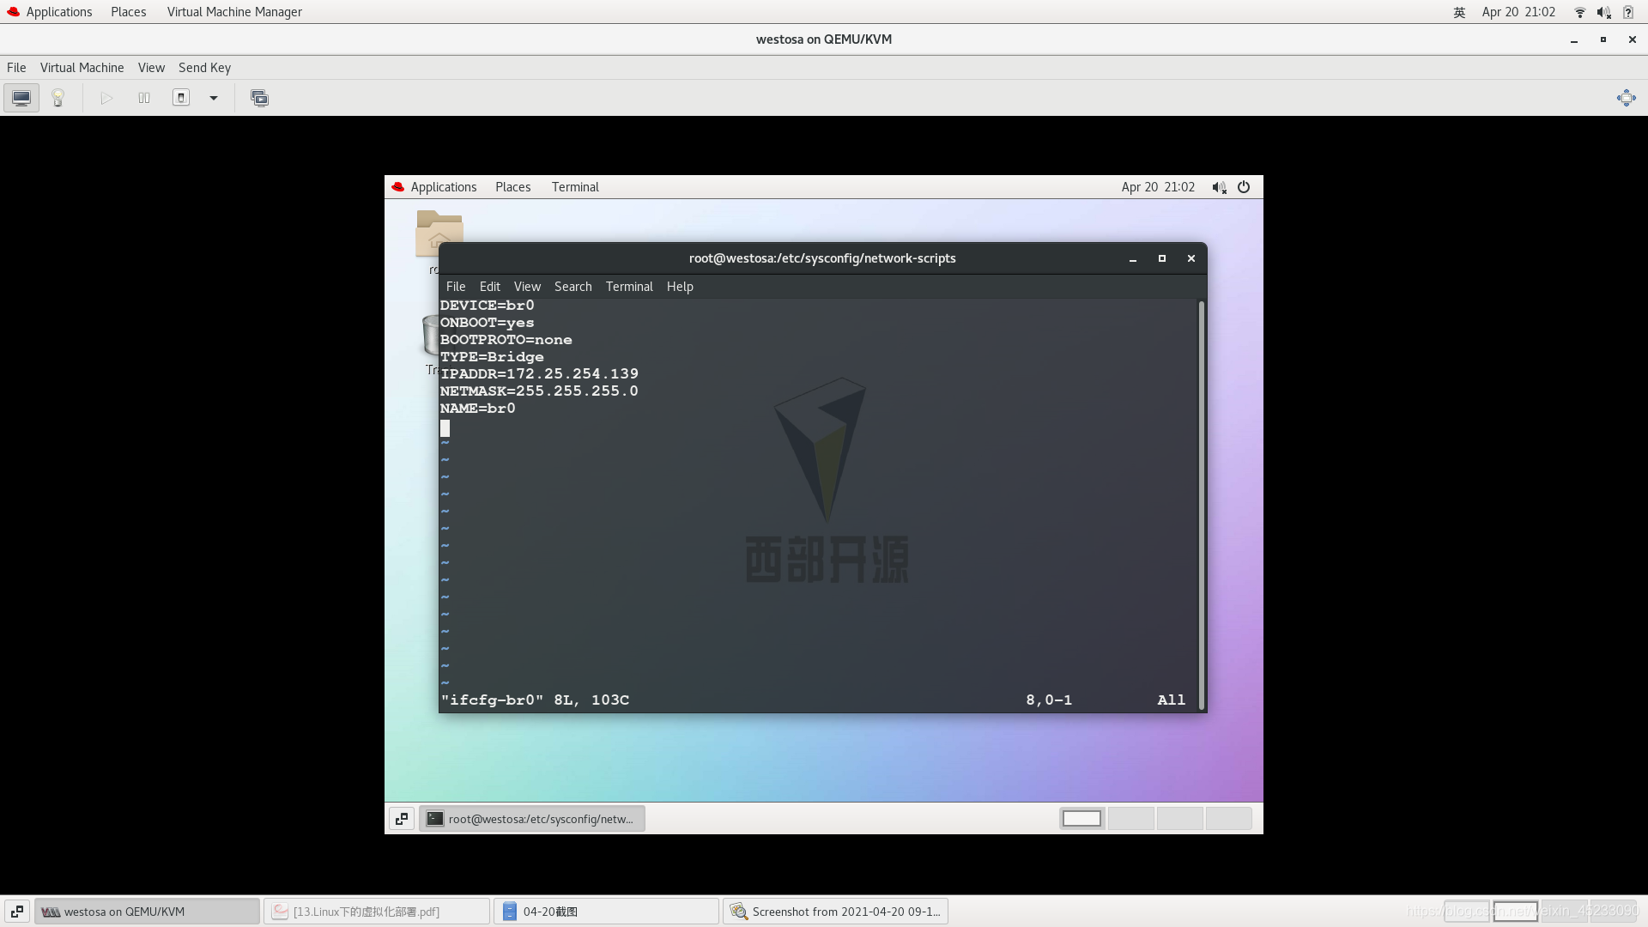Image resolution: width=1648 pixels, height=927 pixels.
Task: Click guest power icon
Action: [1244, 187]
